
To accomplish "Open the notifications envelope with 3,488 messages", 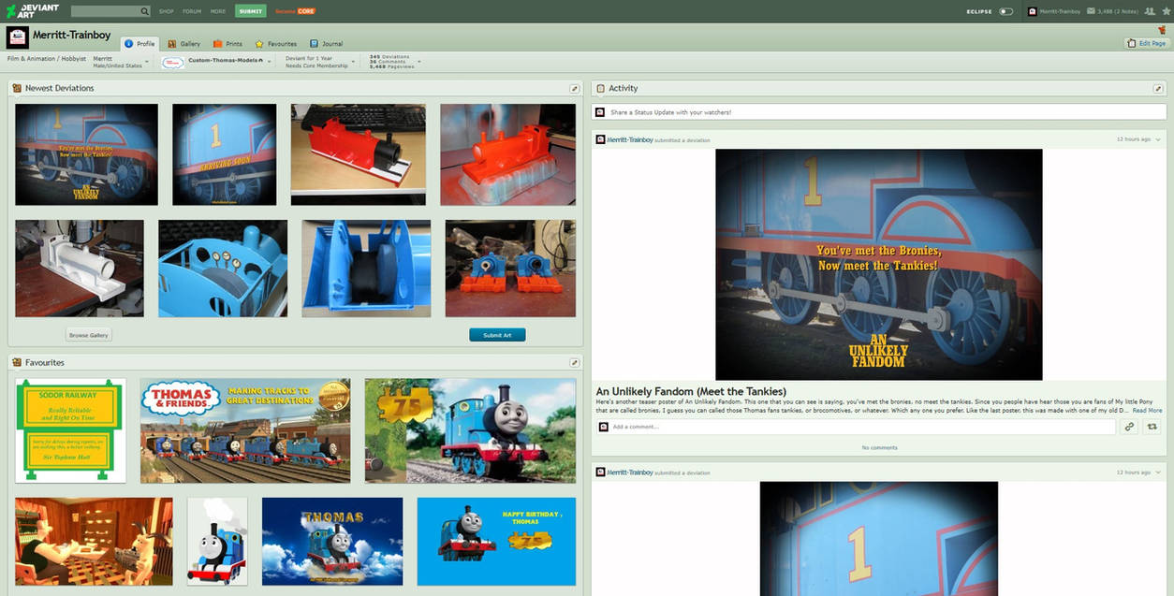I will point(1112,11).
